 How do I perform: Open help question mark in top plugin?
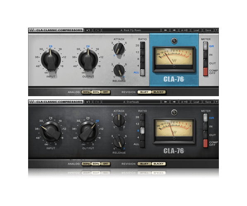coord(216,30)
